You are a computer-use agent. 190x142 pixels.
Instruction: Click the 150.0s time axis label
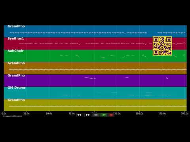[x=139, y=114]
